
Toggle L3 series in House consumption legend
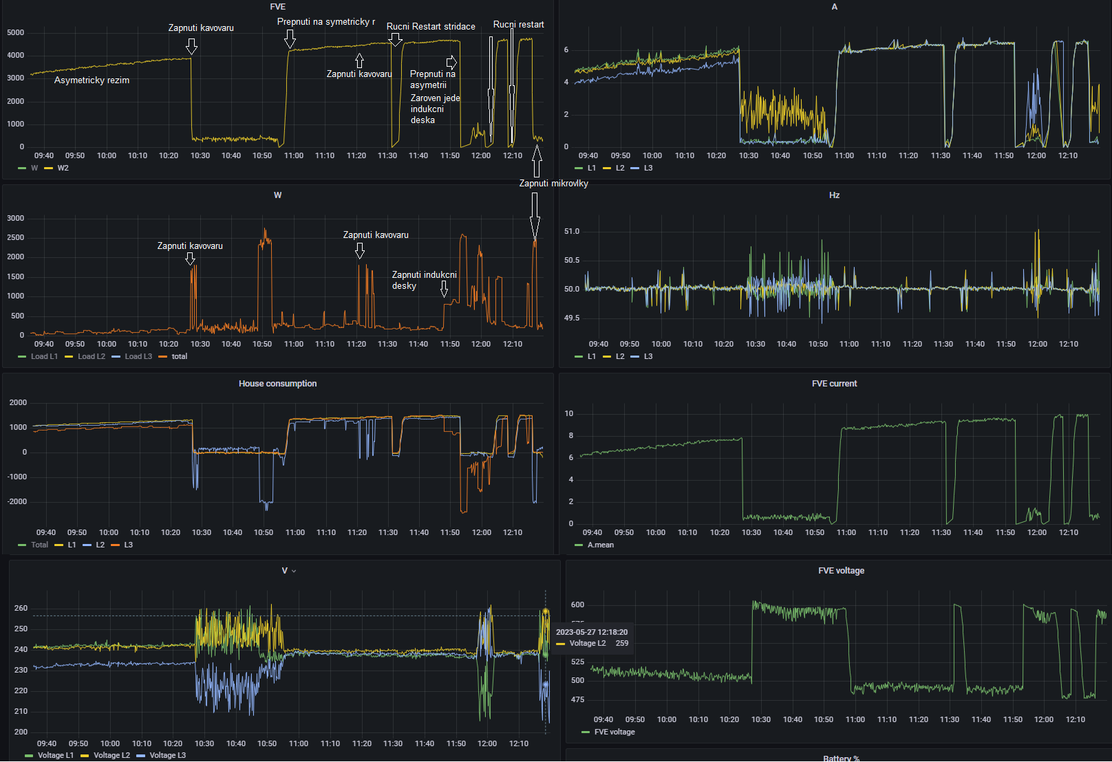point(128,545)
